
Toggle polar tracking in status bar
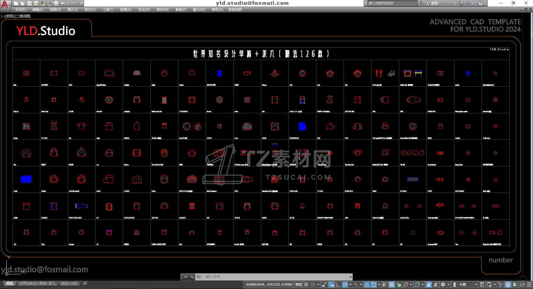[x=345, y=285]
